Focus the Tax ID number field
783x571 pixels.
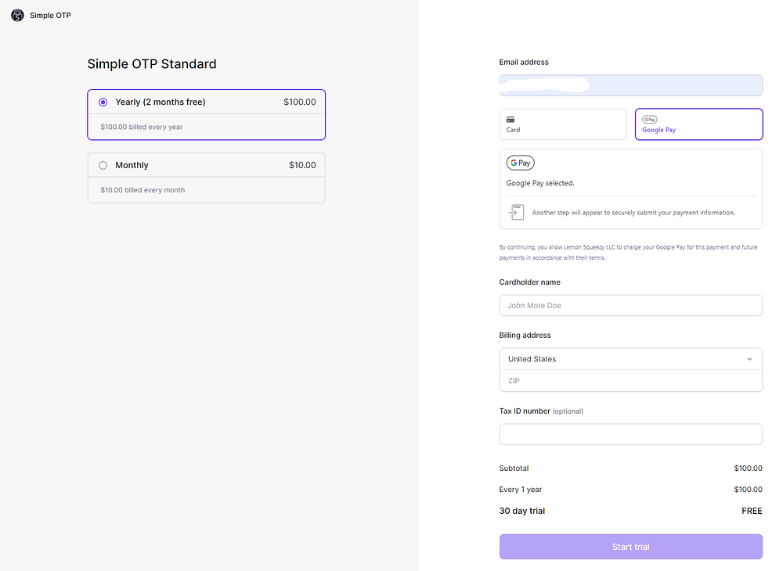tap(630, 434)
